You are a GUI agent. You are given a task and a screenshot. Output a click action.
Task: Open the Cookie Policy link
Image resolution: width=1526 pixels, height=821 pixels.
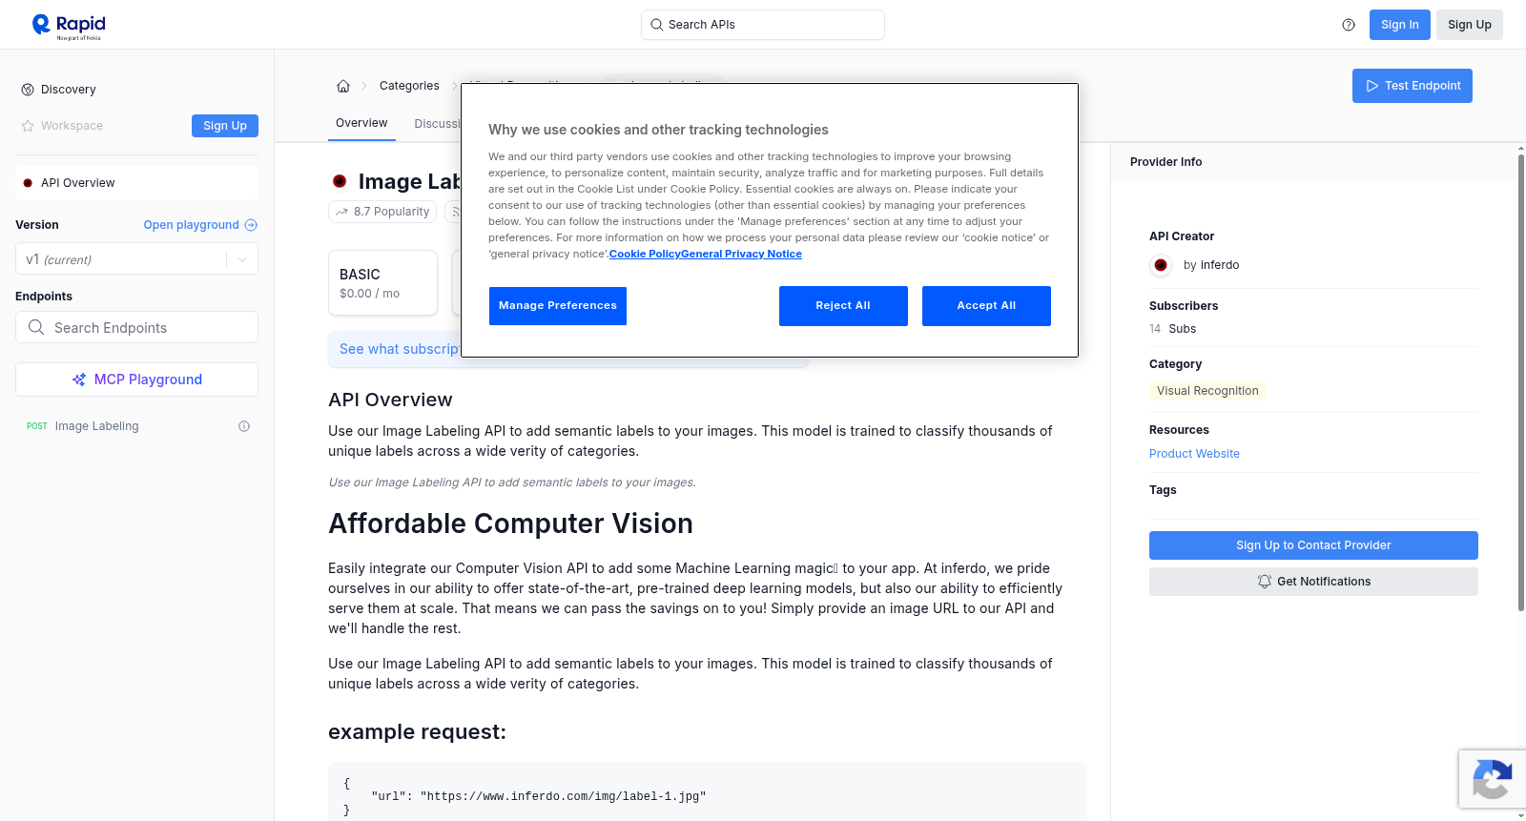[x=645, y=254]
